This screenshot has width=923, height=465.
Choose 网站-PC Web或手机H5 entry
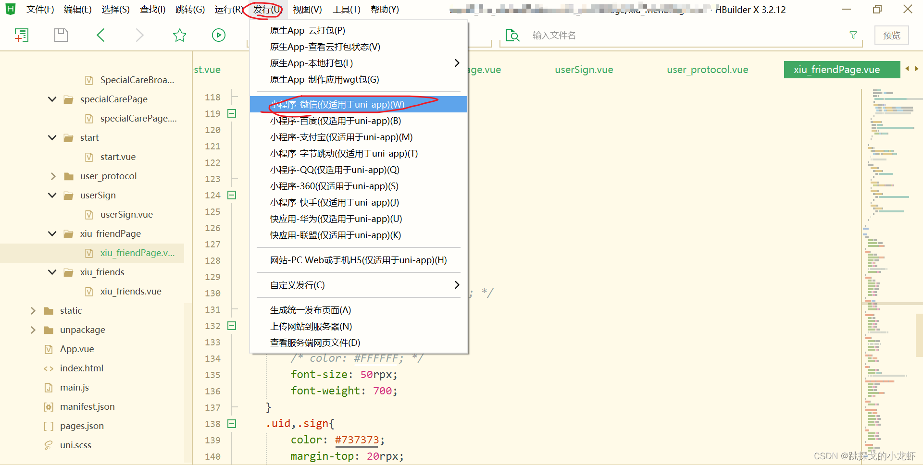click(359, 260)
